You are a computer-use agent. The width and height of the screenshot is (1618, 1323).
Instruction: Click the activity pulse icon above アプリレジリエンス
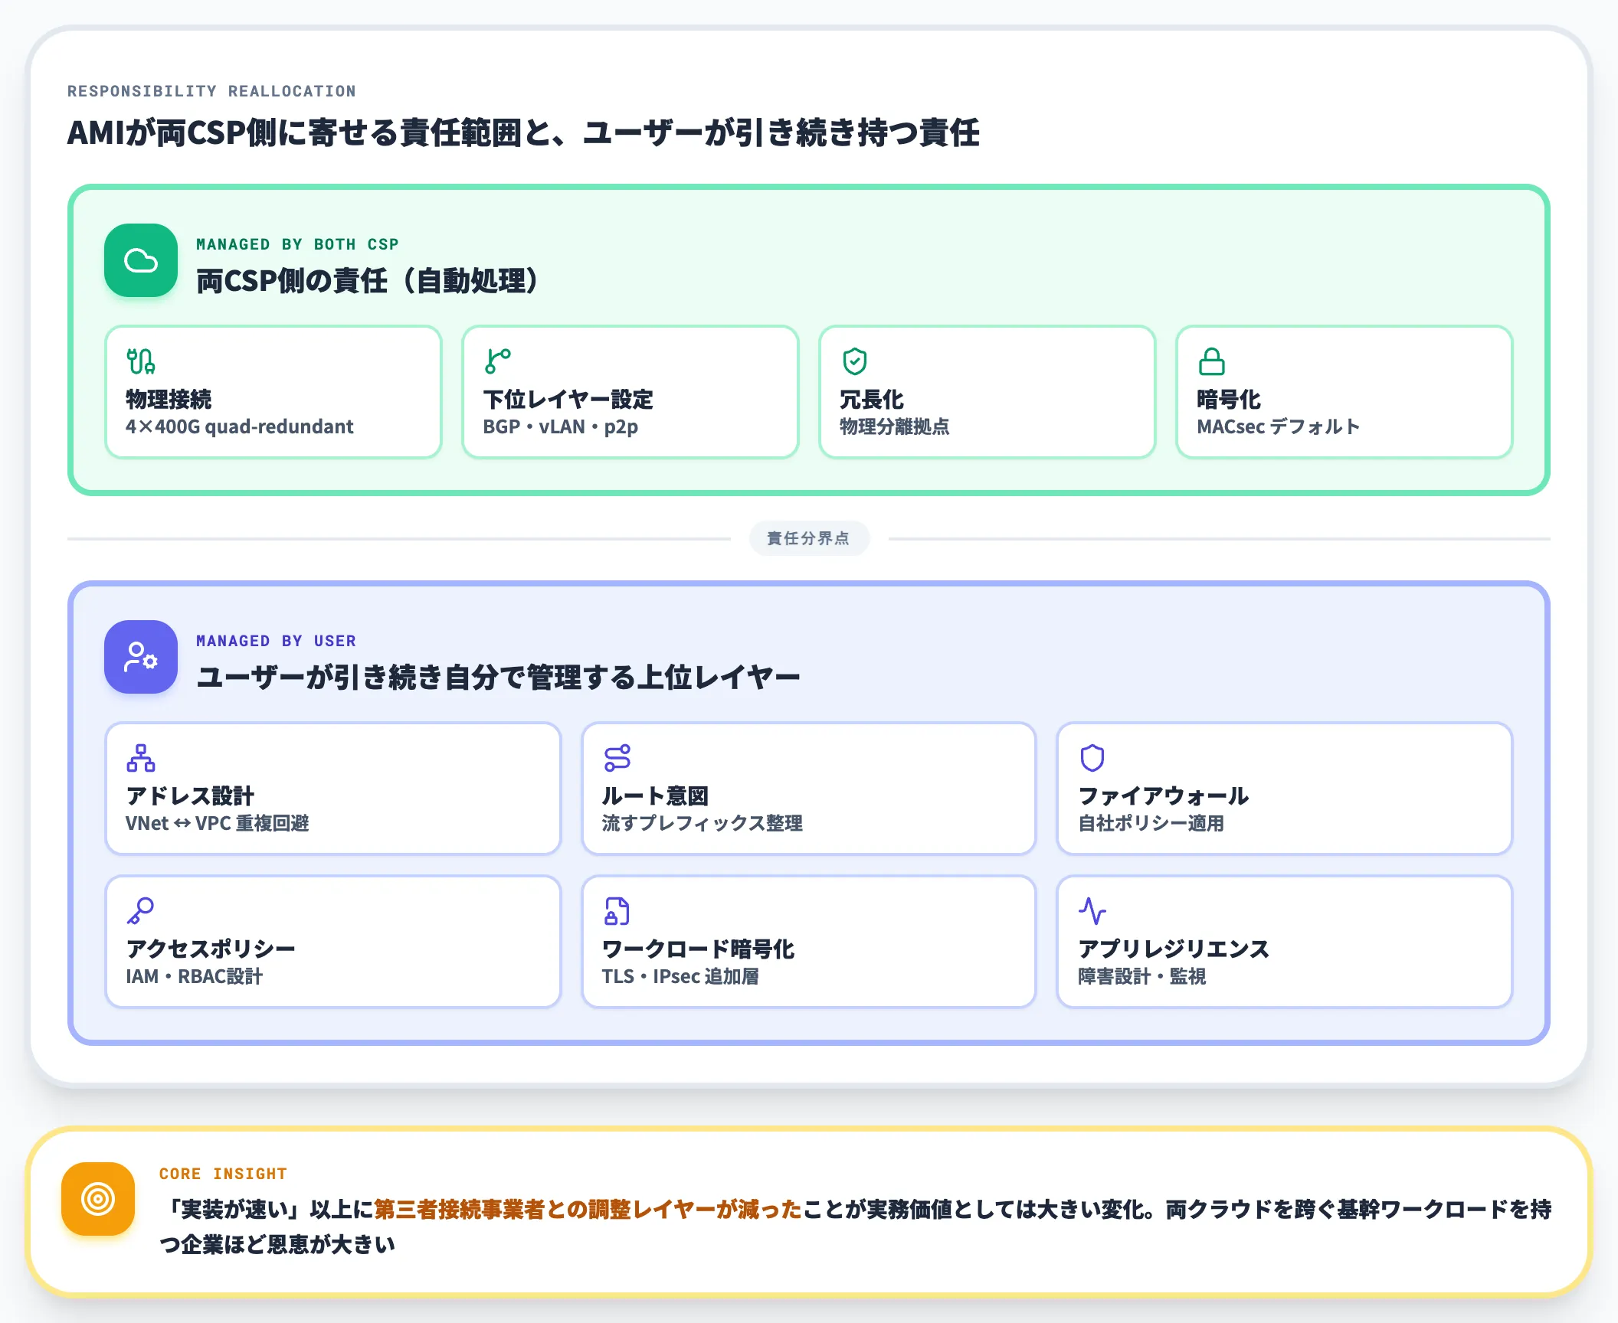[x=1092, y=911]
